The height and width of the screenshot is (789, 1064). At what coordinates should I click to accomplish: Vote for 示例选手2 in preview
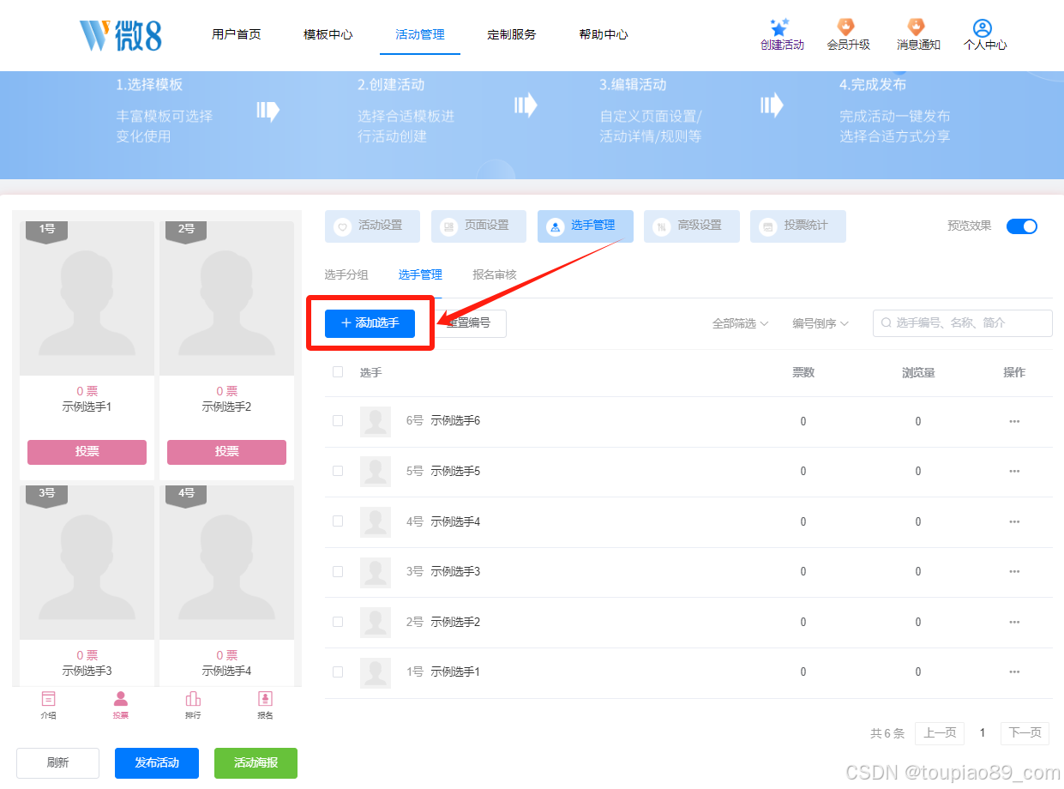pos(226,452)
